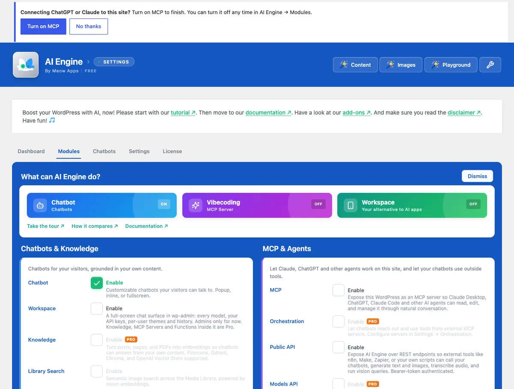Toggle the Chatbot card ON switch
The width and height of the screenshot is (514, 389).
[x=164, y=204]
